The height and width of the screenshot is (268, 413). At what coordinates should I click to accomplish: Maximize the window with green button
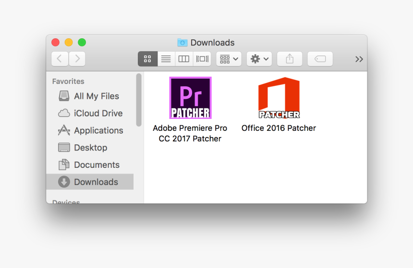tap(82, 42)
